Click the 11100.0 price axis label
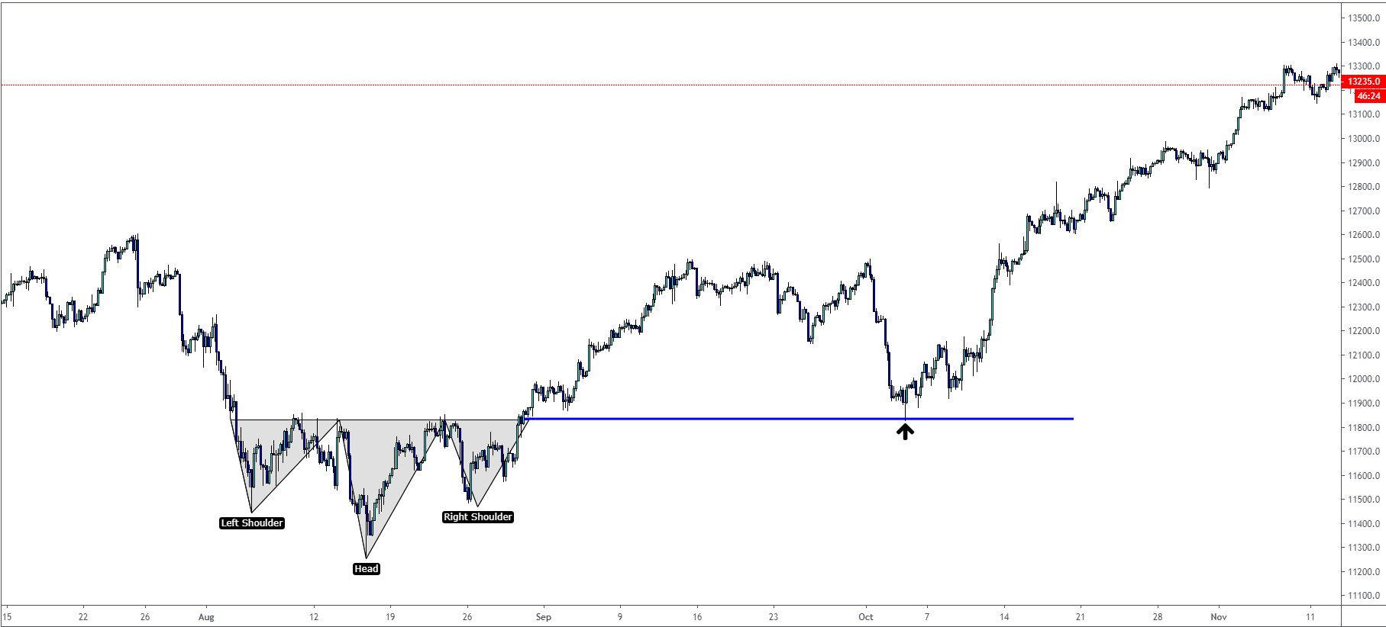Screen dimensions: 1386x627 pos(1364,596)
